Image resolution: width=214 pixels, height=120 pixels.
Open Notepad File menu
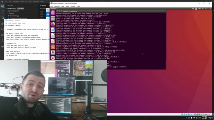point(6,23)
